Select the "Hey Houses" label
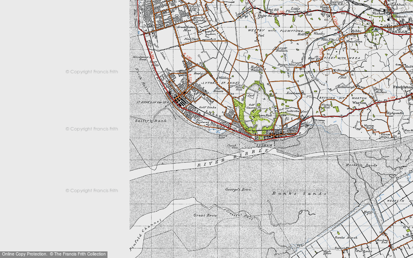 218,90
